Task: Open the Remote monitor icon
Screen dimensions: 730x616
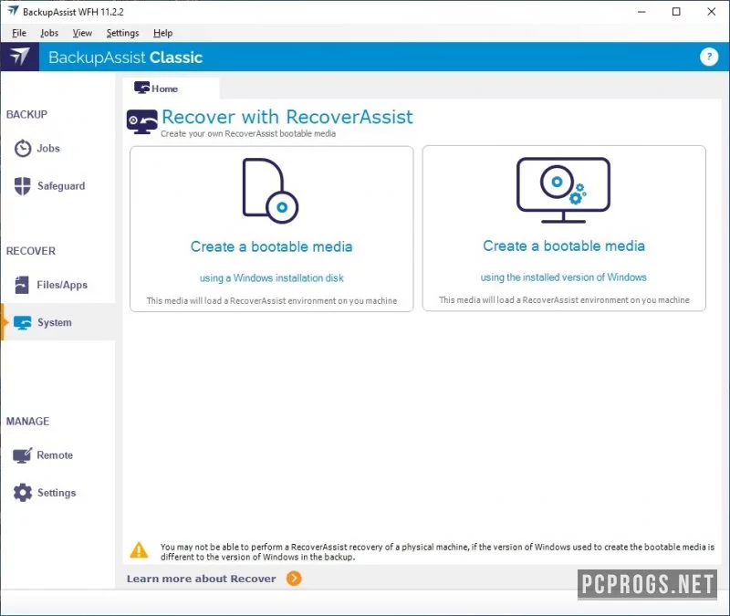Action: pos(22,455)
